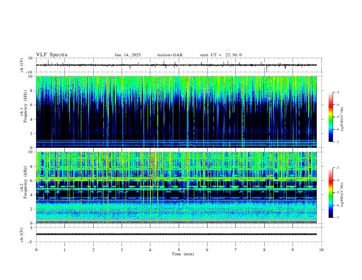Click the 'station=GAK' label

[x=170, y=55]
